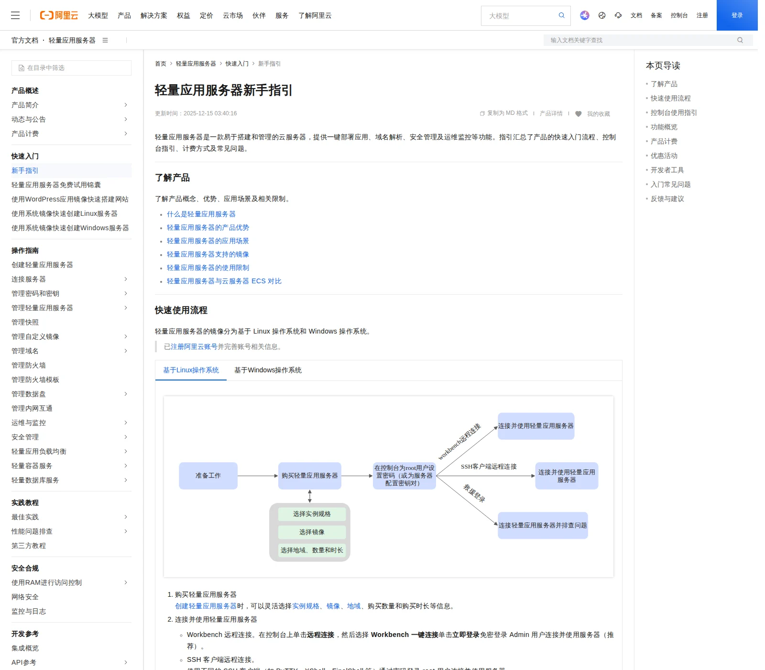Image resolution: width=765 pixels, height=670 pixels.
Task: Click 购买轻量应用服务器 box in flowchart
Action: tap(310, 476)
